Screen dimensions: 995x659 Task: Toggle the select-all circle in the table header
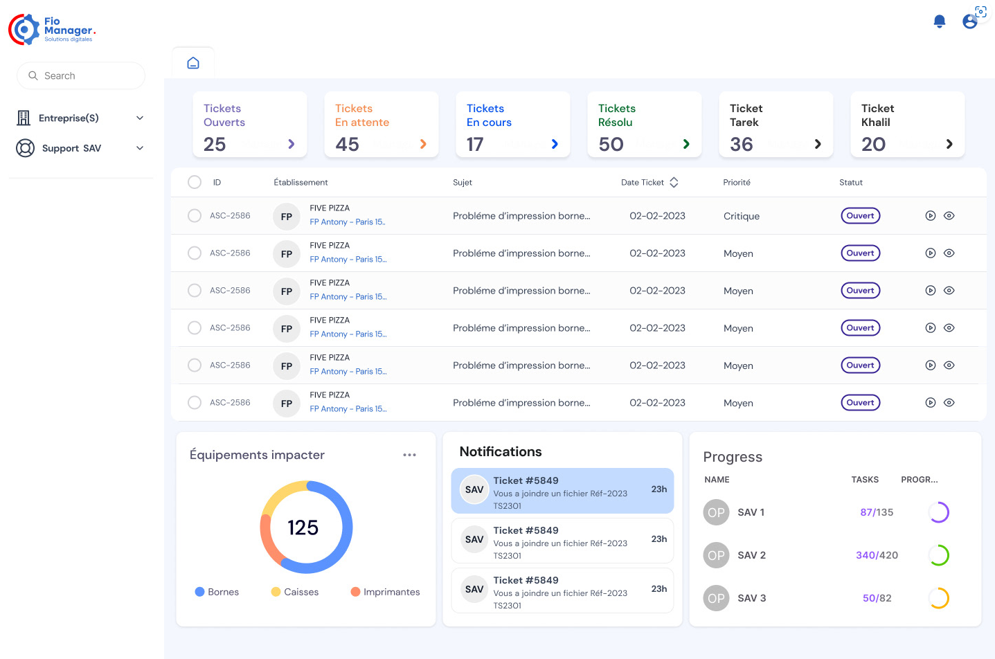point(195,182)
